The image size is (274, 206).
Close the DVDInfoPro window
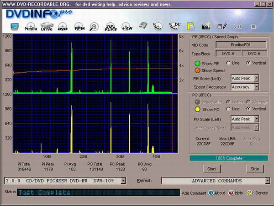tap(269, 4)
